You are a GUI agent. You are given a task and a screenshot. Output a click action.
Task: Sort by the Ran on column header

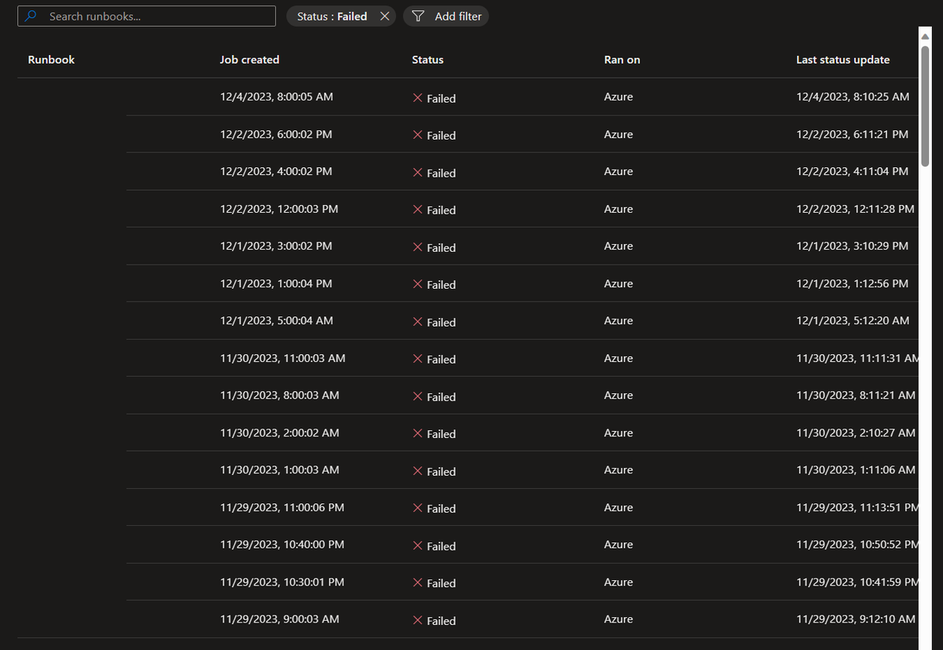coord(622,60)
